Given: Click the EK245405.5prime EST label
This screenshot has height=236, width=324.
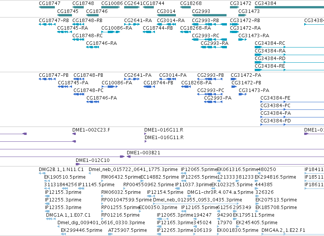Looking at the screenshot, I should (x=257, y=223).
